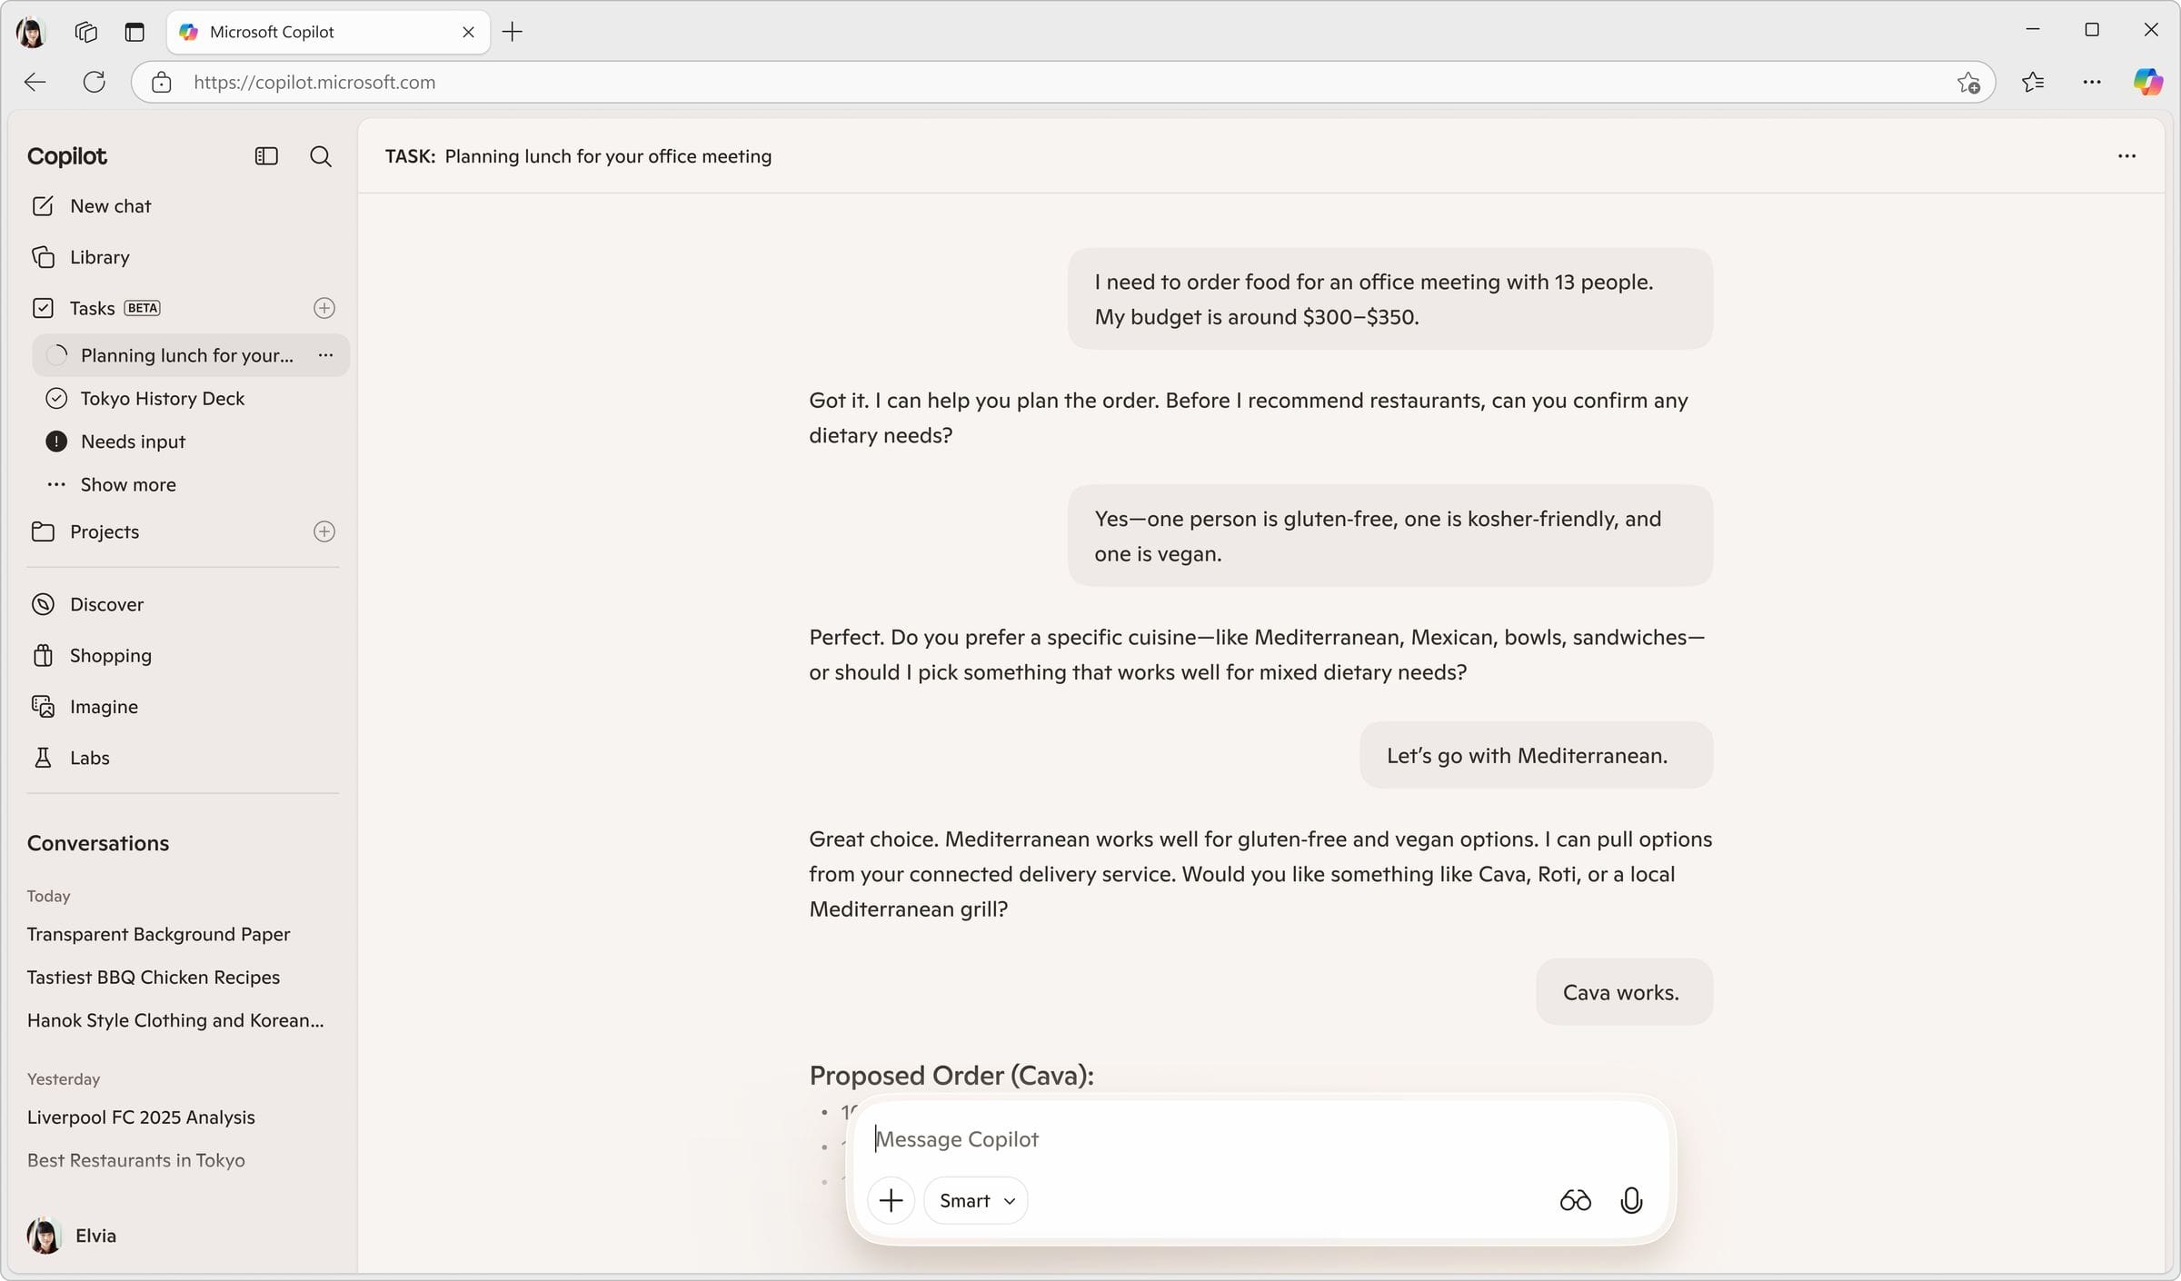Open a new browser tab
The image size is (2181, 1281).
coord(513,32)
